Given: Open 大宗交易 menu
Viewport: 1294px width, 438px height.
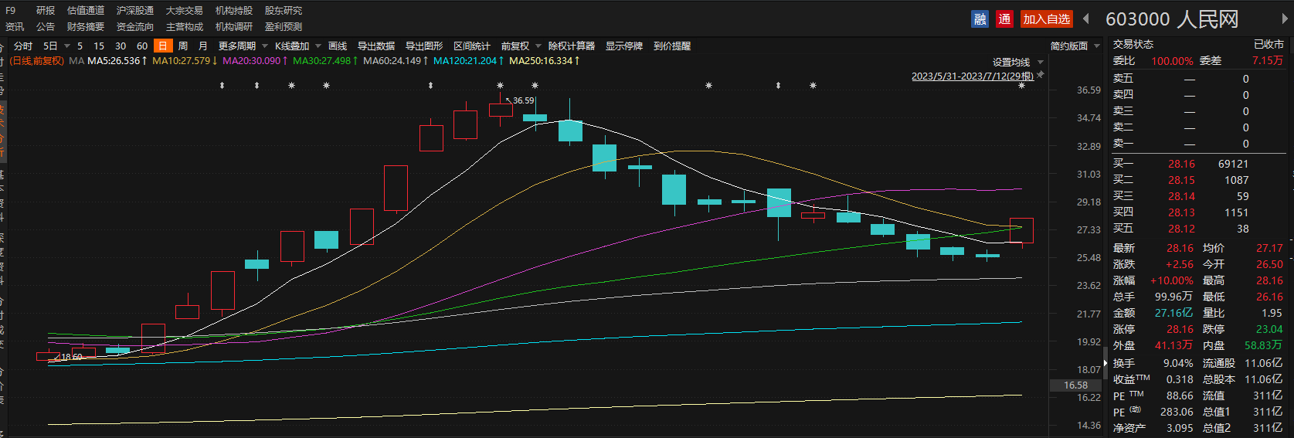Looking at the screenshot, I should pos(185,11).
